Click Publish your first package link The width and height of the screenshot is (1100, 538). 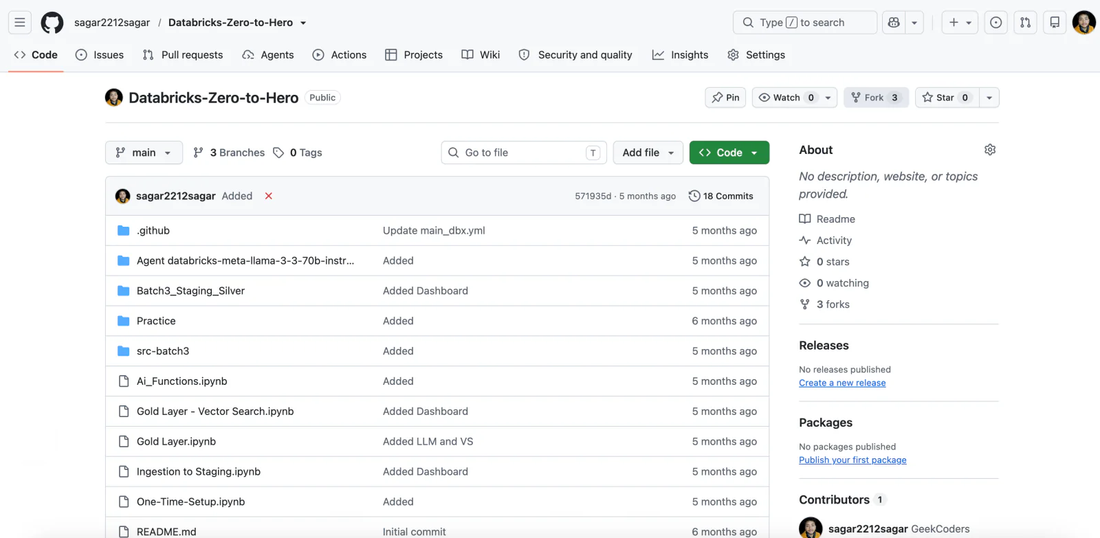pyautogui.click(x=852, y=460)
